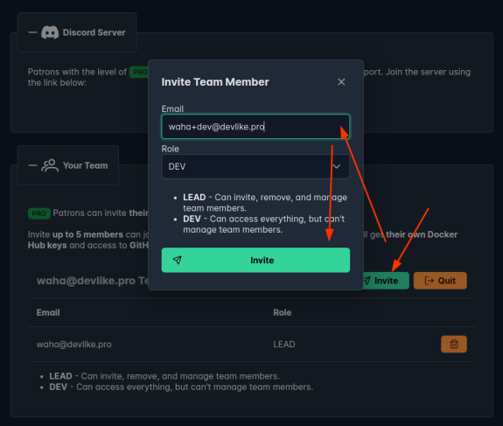503x426 pixels.
Task: Delete team member waha@devlike.pro with the trash icon
Action: pos(454,344)
